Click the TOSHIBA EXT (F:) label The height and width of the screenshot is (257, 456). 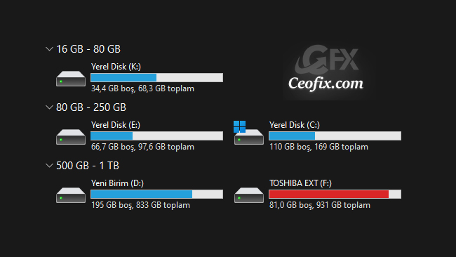[300, 183]
